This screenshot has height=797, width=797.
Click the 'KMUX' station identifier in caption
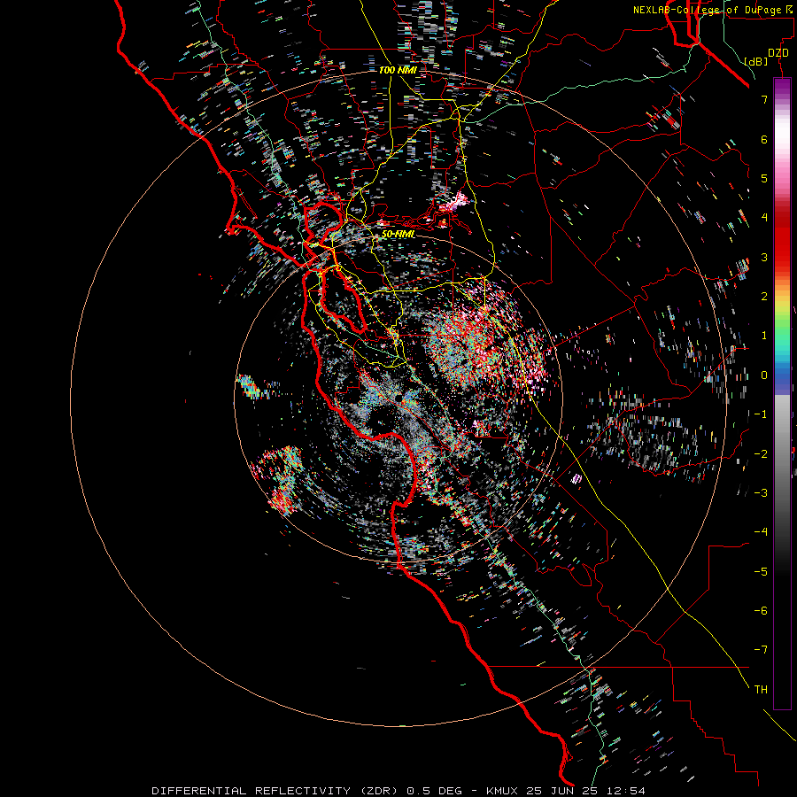pos(502,791)
